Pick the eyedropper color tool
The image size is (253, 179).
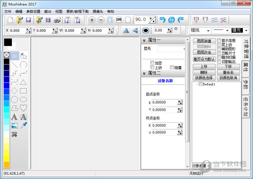click(x=24, y=126)
